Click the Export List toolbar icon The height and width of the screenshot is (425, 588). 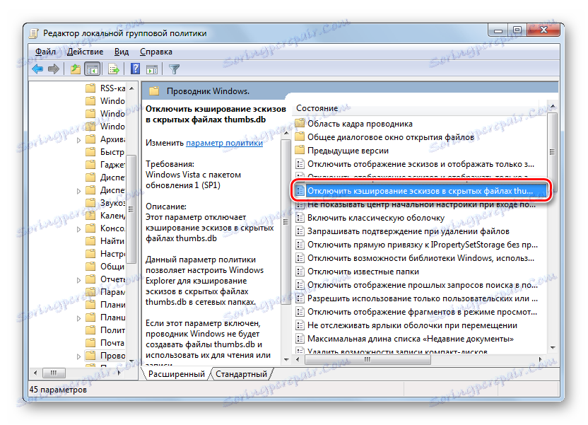tap(114, 69)
